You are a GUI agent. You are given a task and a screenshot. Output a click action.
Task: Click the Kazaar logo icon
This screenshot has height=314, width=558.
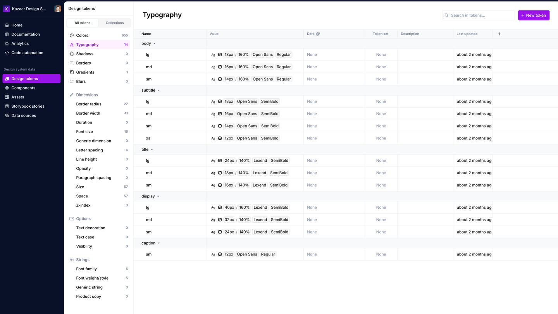pos(7,9)
